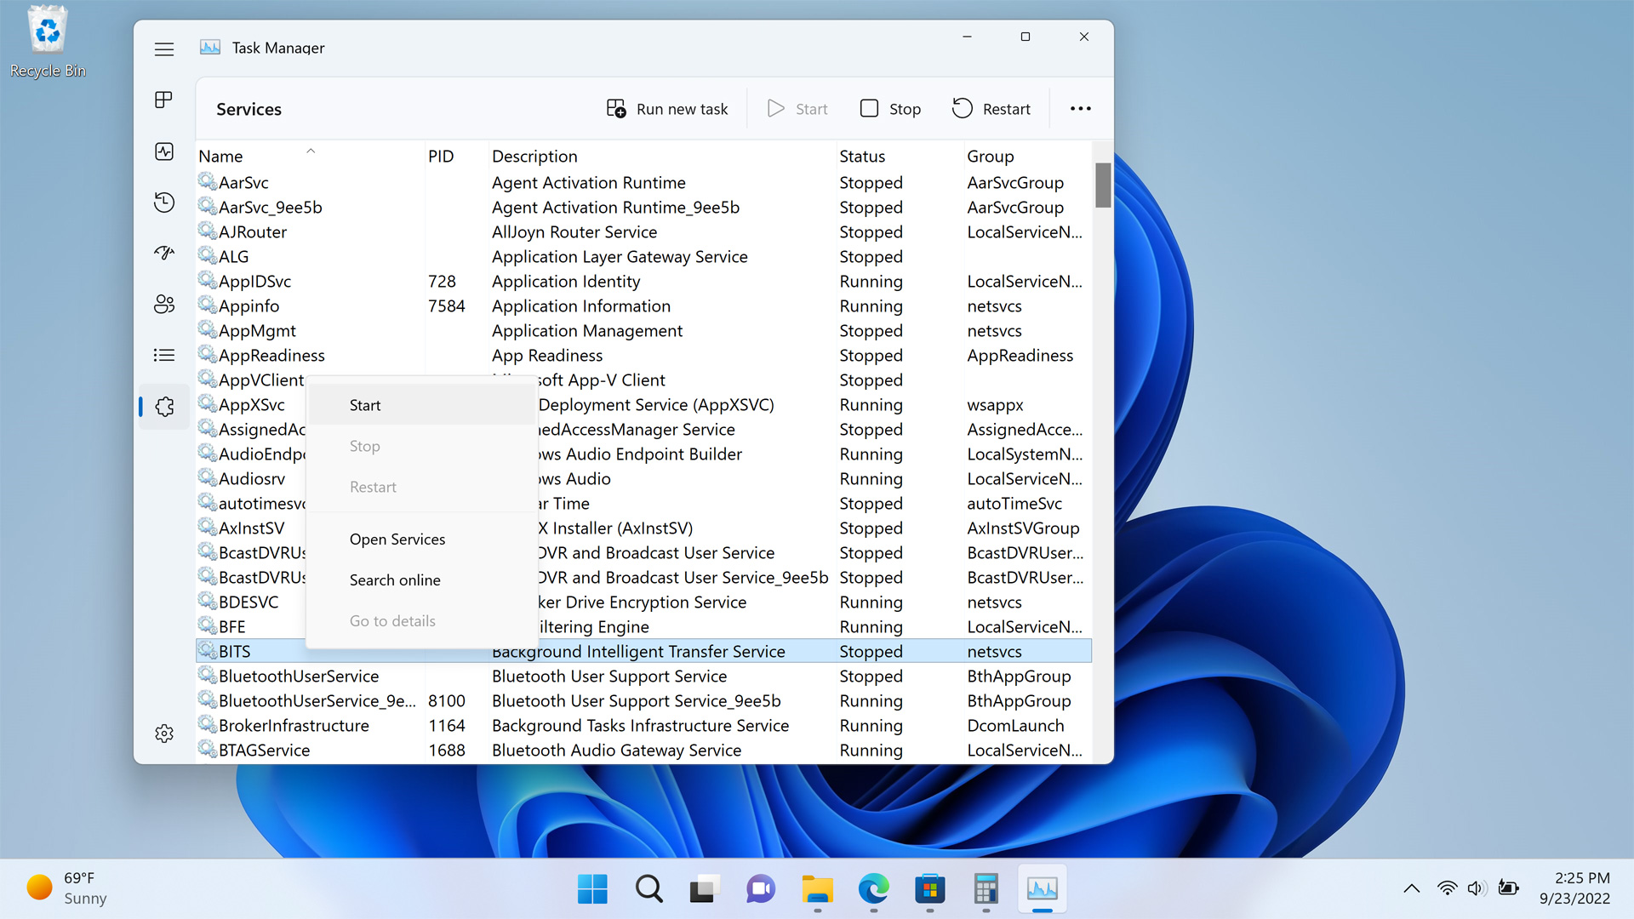Click the services list scrollbar thumb
This screenshot has width=1634, height=919.
[x=1103, y=185]
